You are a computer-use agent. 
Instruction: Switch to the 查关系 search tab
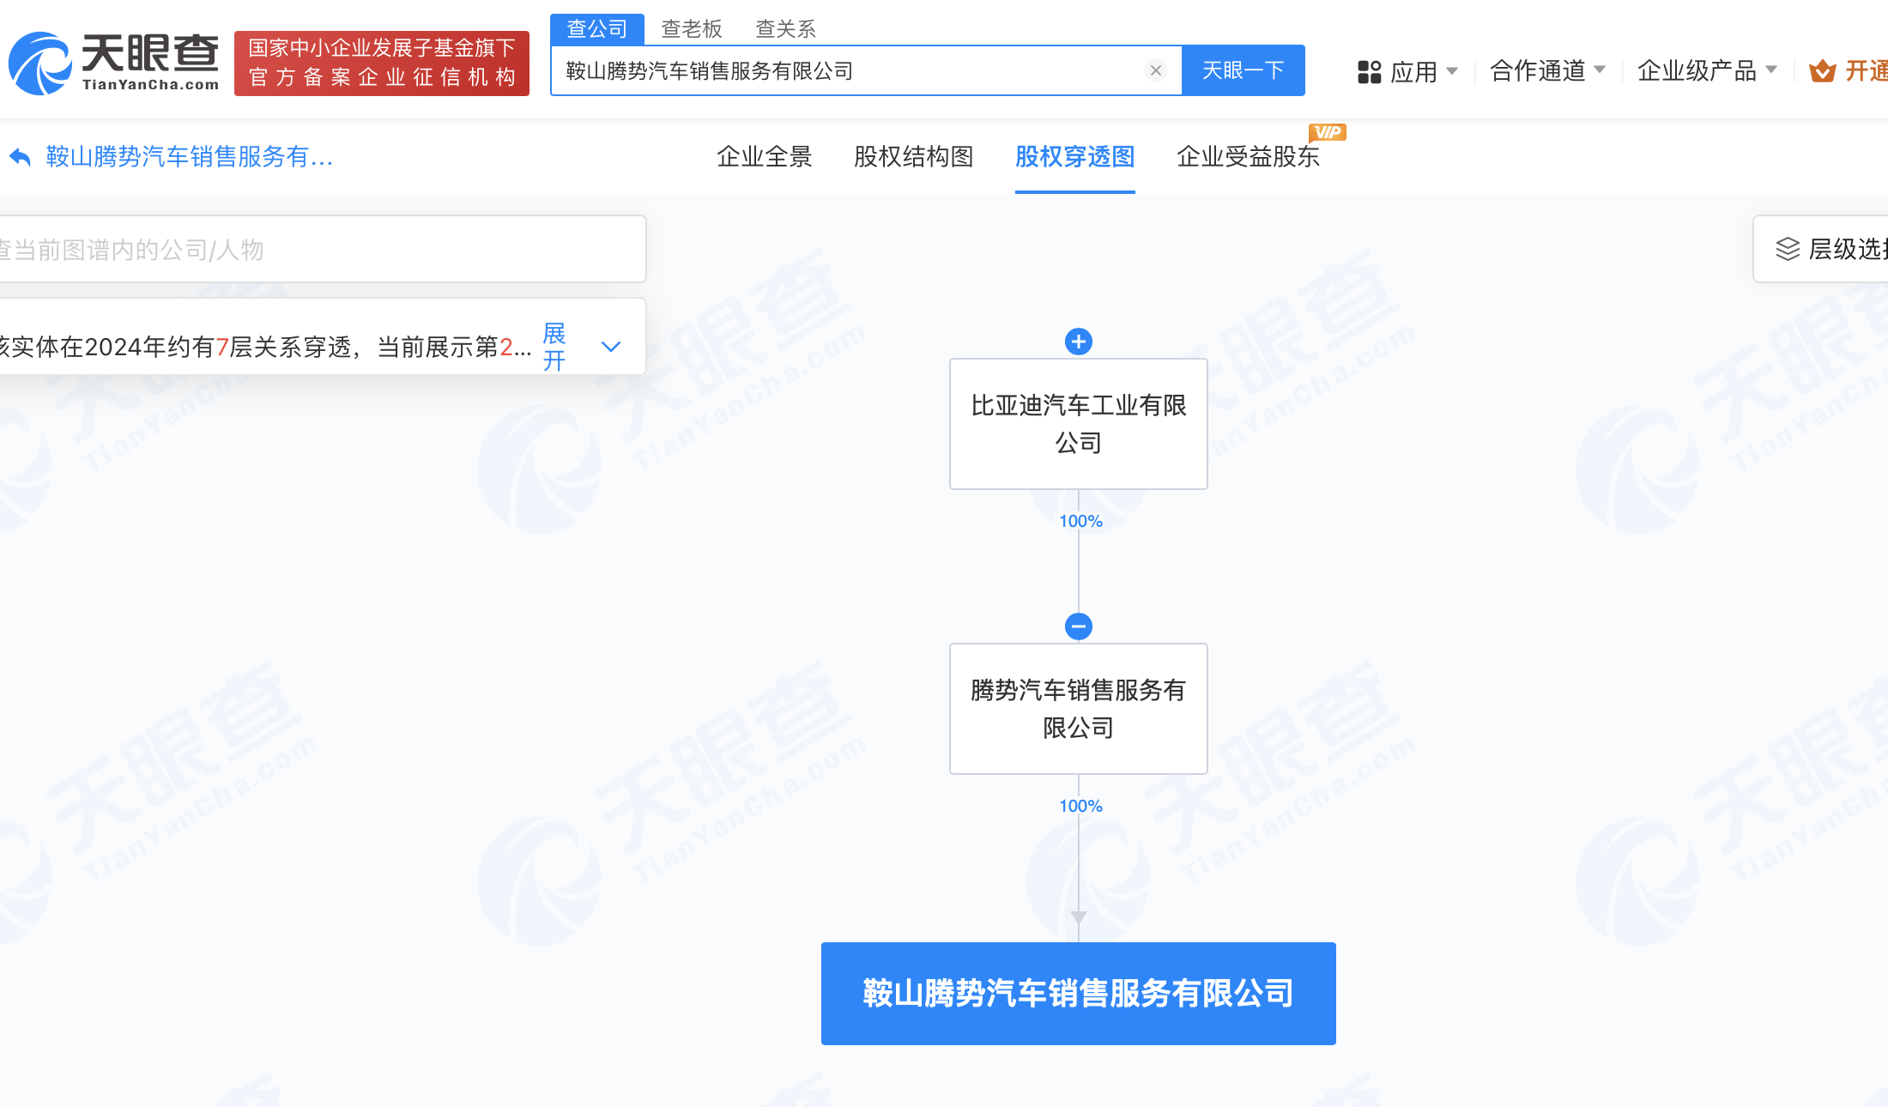click(x=785, y=29)
